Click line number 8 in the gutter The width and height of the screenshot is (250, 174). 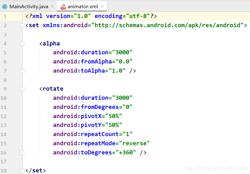click(5, 80)
